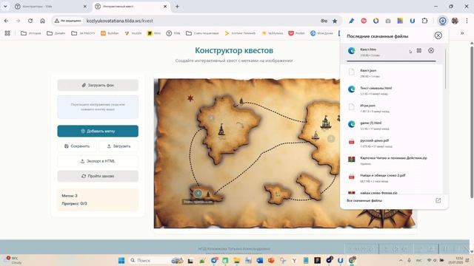Click the image drop zone box
The width and height of the screenshot is (474, 266).
click(98, 107)
